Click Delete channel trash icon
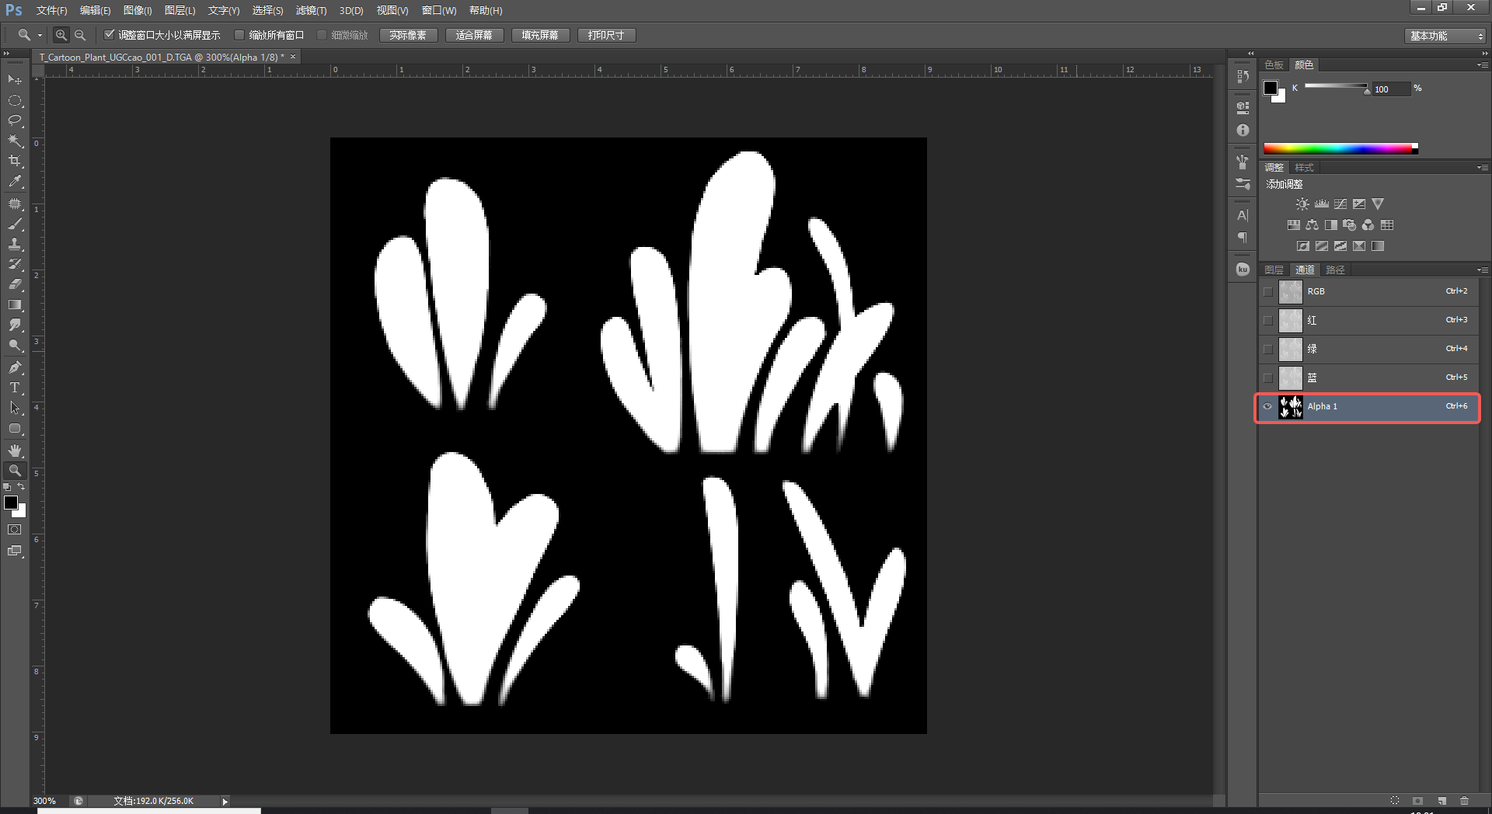The height and width of the screenshot is (814, 1492). pos(1465,800)
